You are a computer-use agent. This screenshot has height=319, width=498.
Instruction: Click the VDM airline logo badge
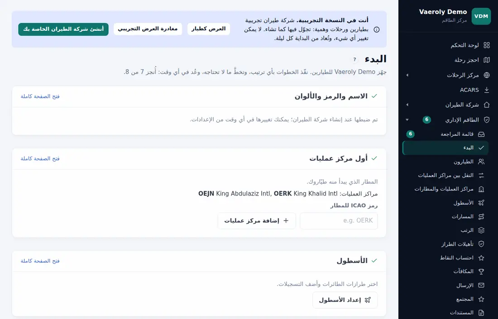[481, 16]
